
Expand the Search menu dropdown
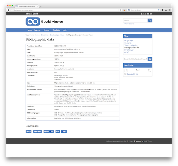coord(38,30)
